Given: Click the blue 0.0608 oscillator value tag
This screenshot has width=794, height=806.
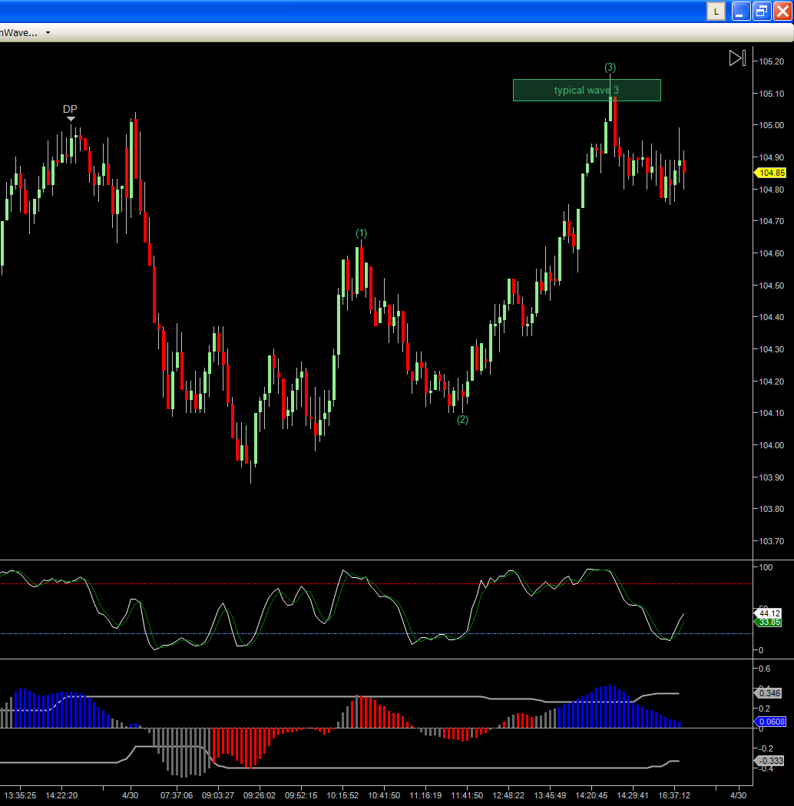Looking at the screenshot, I should click(770, 722).
